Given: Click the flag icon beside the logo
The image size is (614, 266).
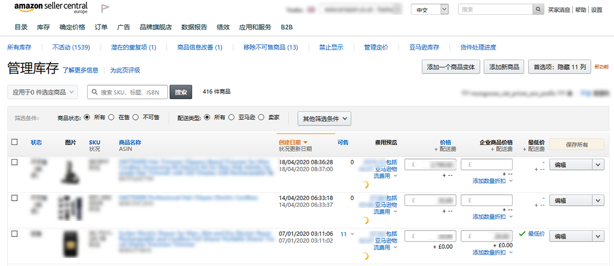Looking at the screenshot, I should 105,9.
